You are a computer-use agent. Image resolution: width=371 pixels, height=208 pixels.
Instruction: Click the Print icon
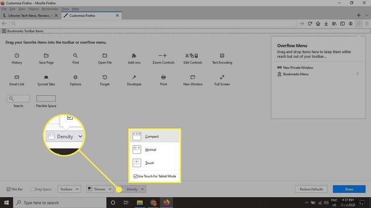click(x=163, y=78)
